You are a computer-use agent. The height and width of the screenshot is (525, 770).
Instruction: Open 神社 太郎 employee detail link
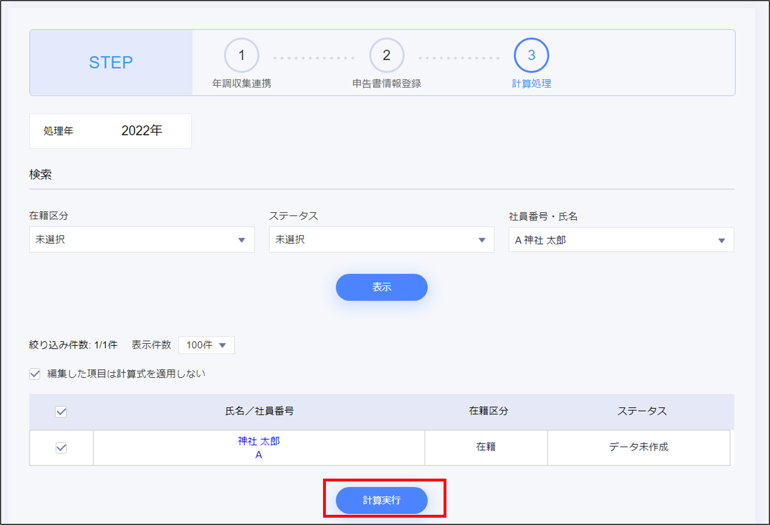[x=259, y=441]
